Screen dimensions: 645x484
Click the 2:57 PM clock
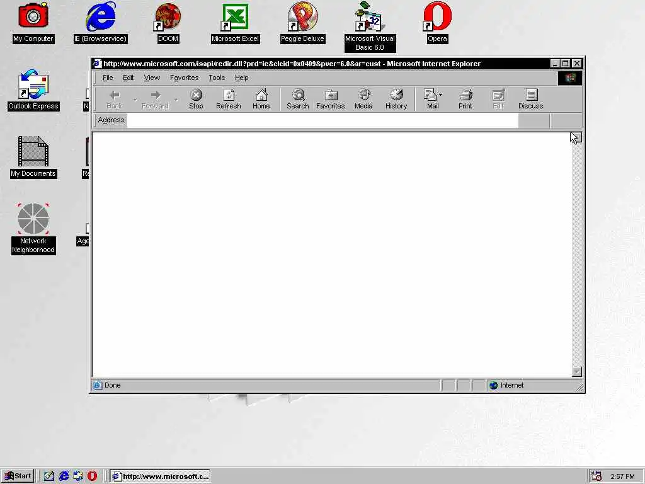(x=622, y=476)
